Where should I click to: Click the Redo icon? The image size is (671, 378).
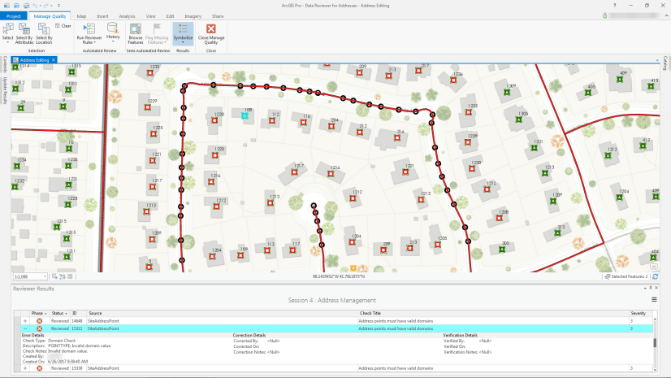coord(45,6)
